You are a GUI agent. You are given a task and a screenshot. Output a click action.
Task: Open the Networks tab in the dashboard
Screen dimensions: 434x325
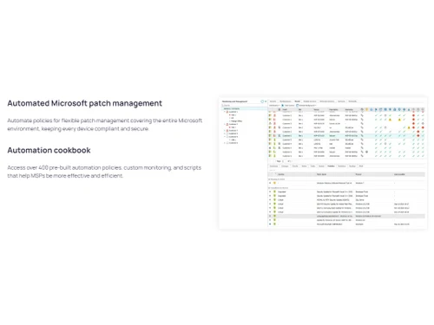pos(352,101)
